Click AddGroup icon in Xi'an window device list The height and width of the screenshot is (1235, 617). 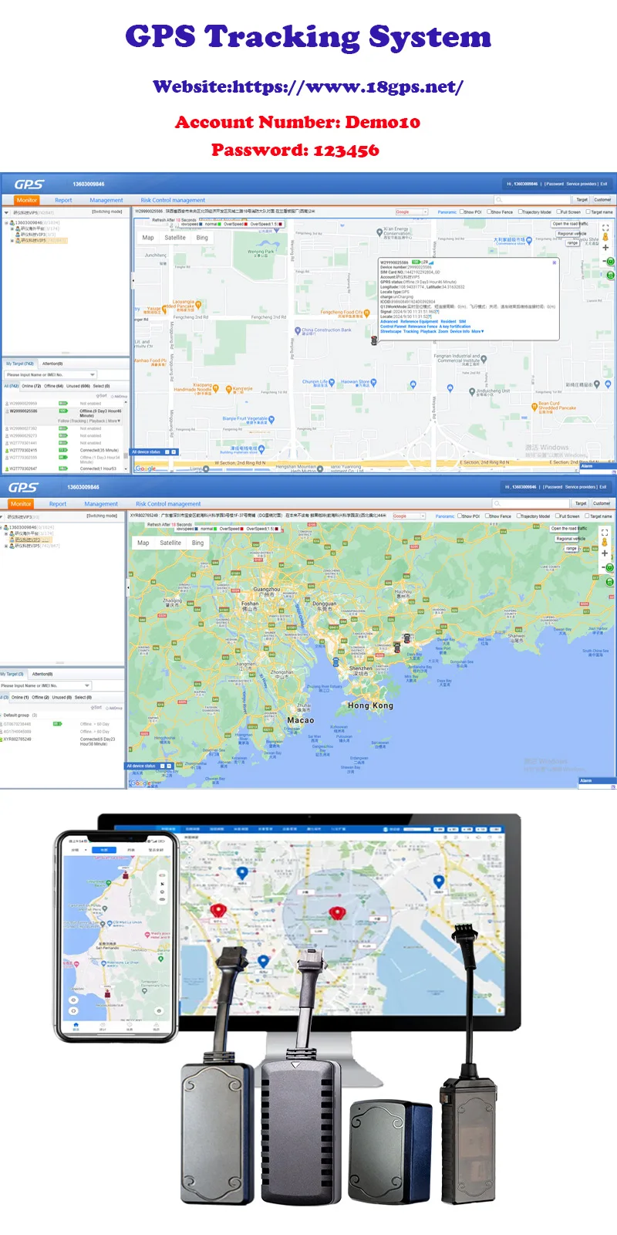pyautogui.click(x=119, y=396)
